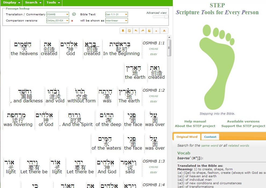The height and width of the screenshot is (188, 266).
Task: Click the forward arrow toolbar icon
Action: click(x=143, y=31)
